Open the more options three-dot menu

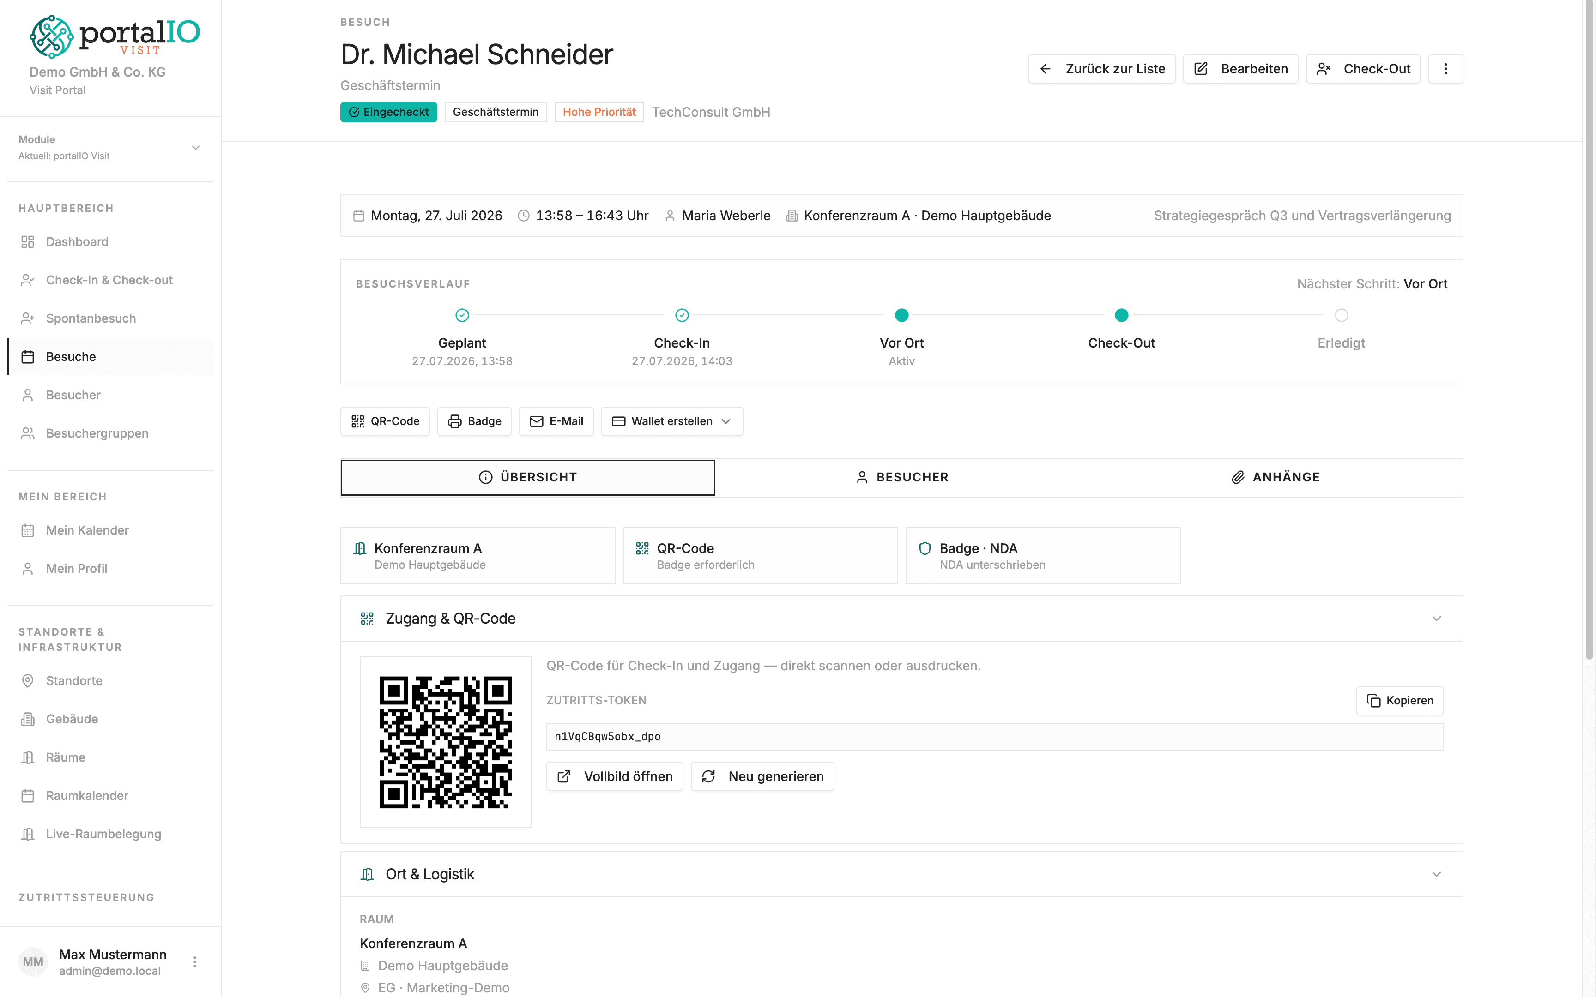1445,69
